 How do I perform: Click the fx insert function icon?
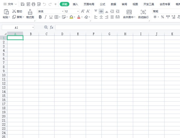(x=52, y=27)
